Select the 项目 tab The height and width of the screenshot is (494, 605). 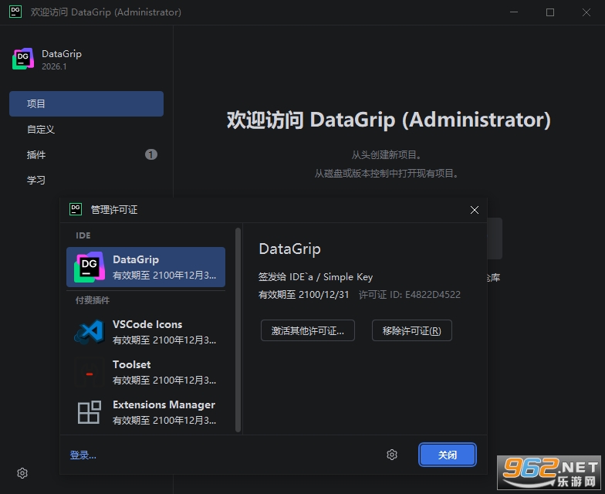click(86, 103)
